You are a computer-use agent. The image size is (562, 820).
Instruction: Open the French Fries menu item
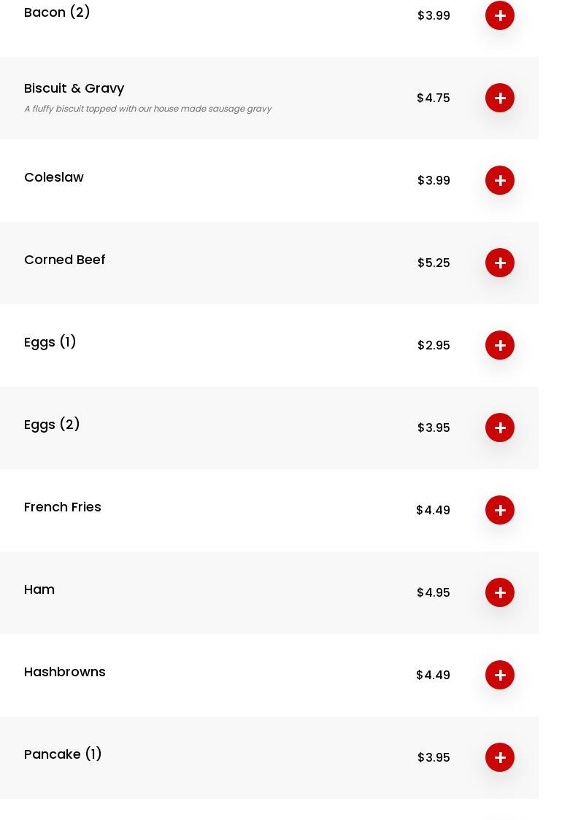62,507
